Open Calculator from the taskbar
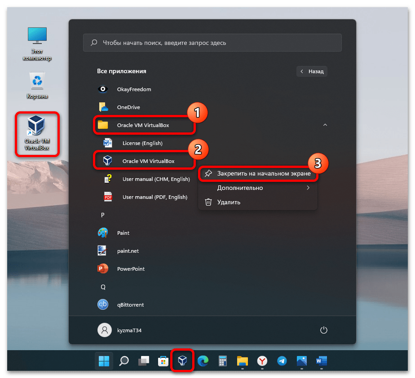Viewport: 415px width, 378px height. [223, 361]
